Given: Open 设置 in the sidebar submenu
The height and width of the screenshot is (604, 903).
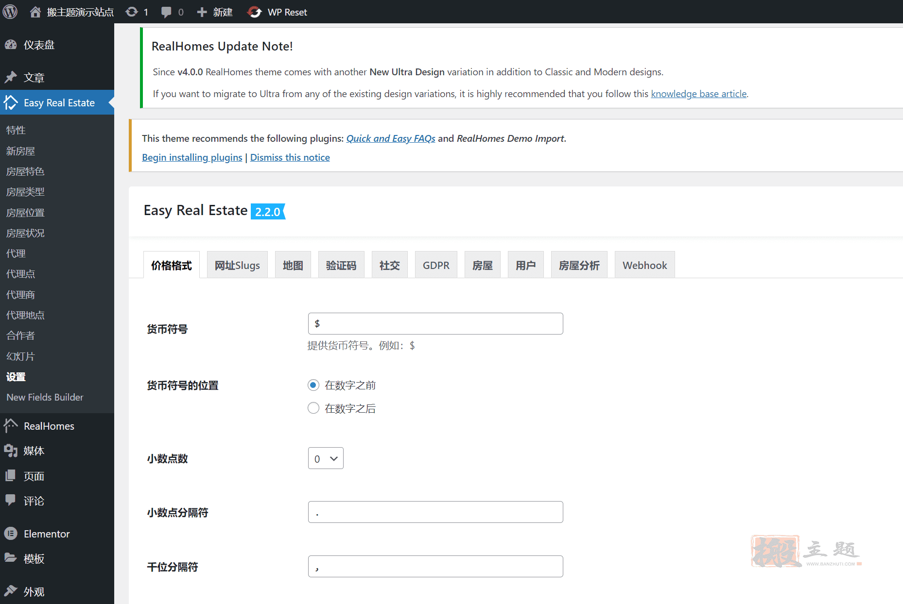Looking at the screenshot, I should tap(16, 377).
